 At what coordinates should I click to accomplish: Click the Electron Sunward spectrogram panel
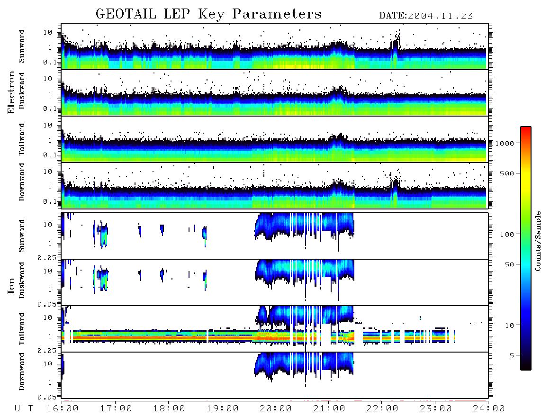[275, 46]
